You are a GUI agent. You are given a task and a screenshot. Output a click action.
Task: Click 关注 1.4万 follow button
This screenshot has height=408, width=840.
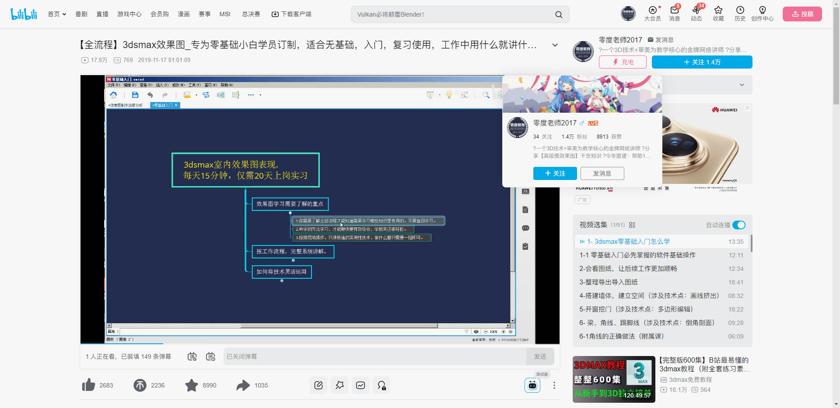tap(702, 62)
